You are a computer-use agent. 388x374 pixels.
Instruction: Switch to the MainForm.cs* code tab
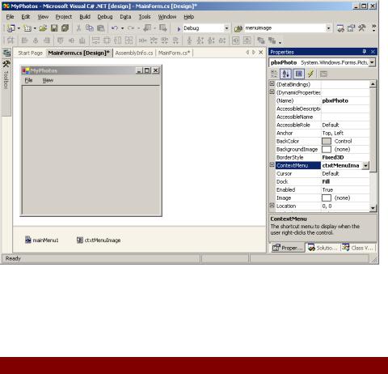click(174, 53)
